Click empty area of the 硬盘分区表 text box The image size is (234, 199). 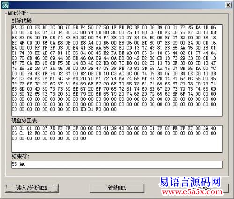coord(117,146)
